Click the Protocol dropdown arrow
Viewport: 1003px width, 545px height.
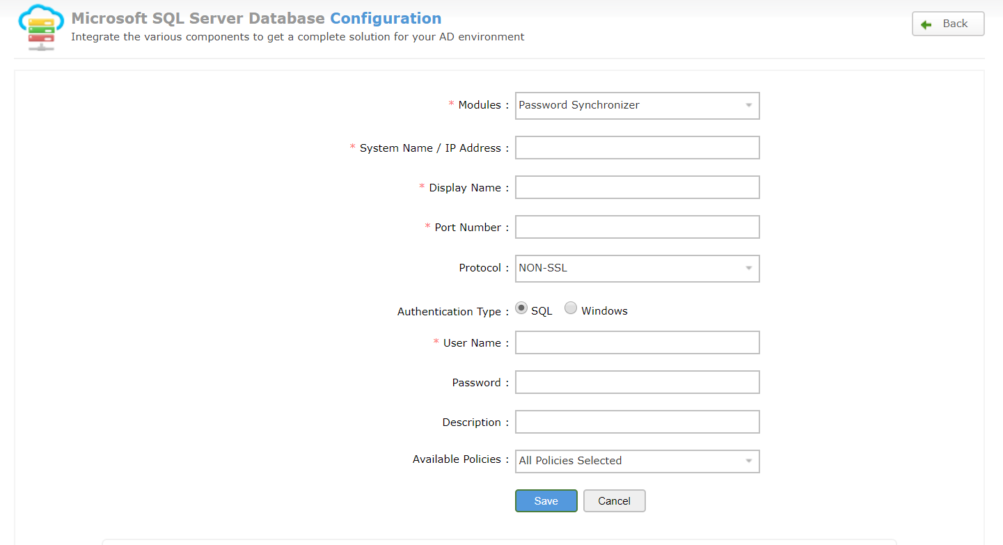tap(749, 269)
